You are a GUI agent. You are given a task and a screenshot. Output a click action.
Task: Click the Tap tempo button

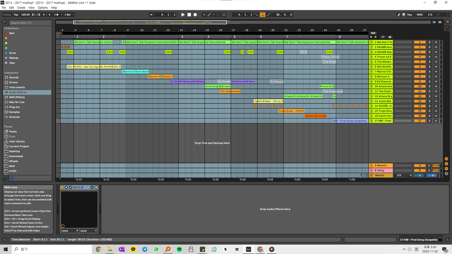16,15
